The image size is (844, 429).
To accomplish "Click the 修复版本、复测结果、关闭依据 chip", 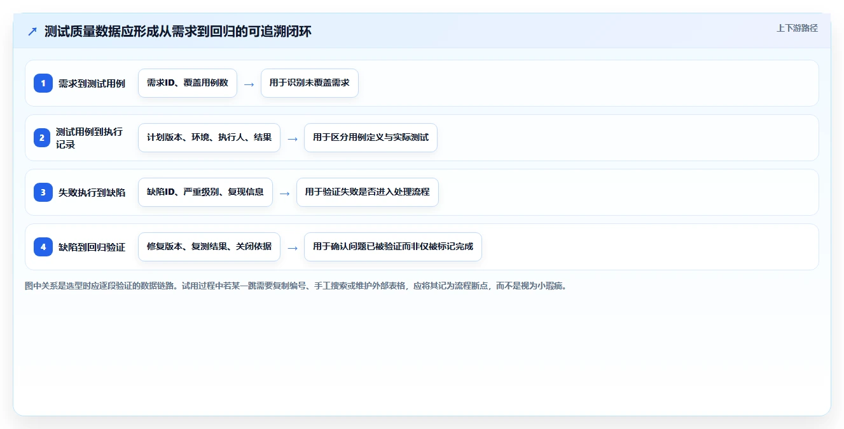I will tap(209, 247).
